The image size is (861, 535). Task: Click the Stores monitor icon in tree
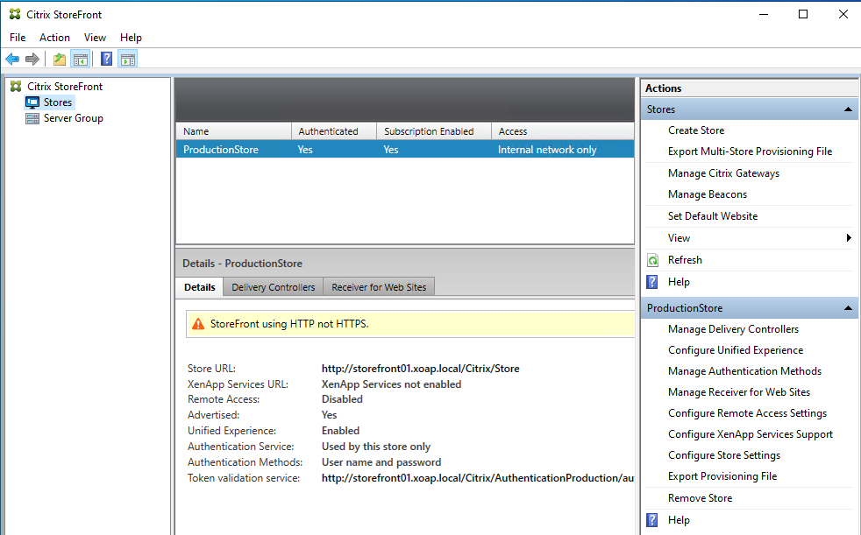32,102
